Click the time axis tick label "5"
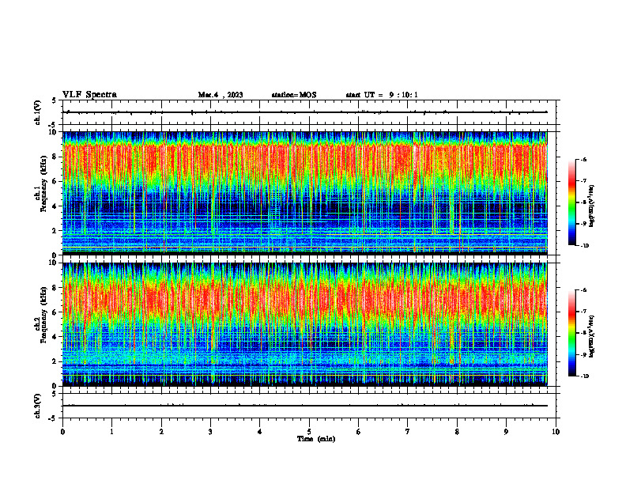Screen dimensions: 626x484 309,432
